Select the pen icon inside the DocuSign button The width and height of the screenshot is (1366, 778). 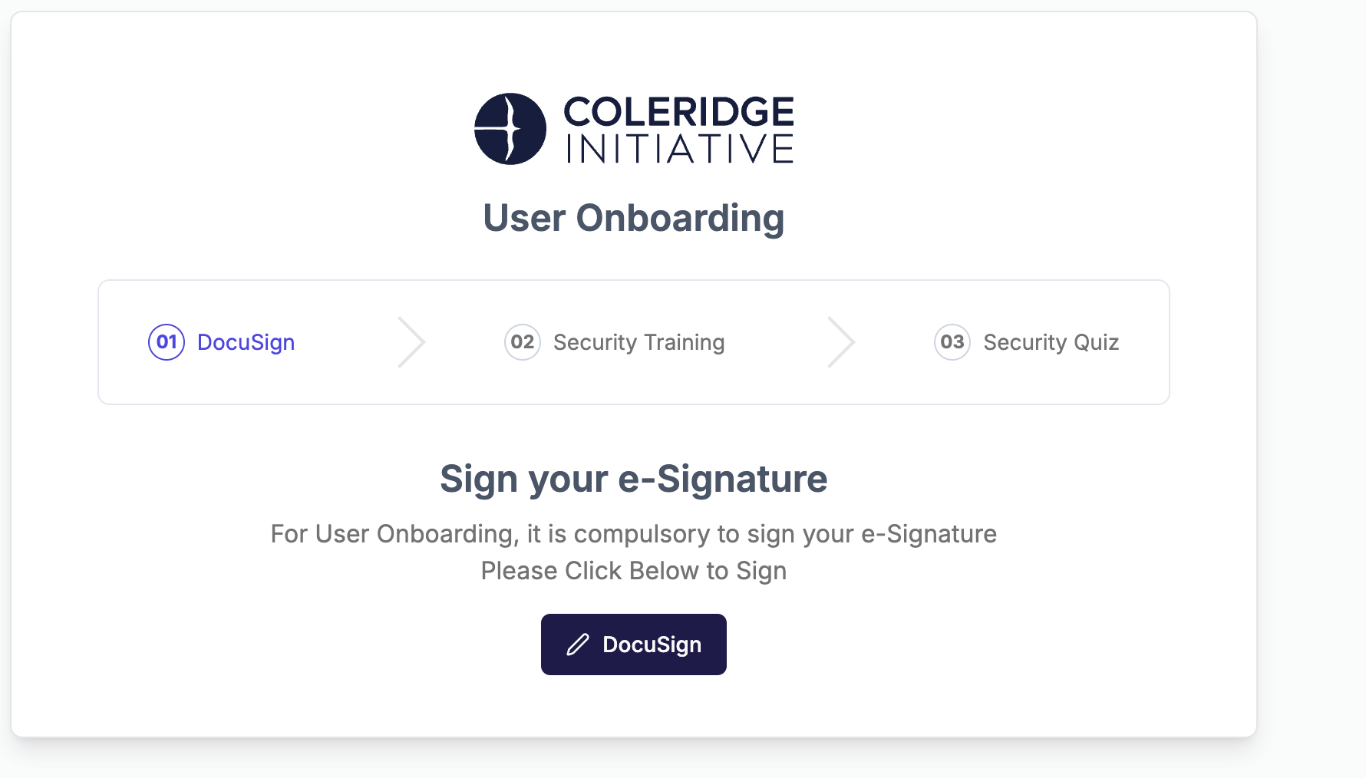coord(579,644)
